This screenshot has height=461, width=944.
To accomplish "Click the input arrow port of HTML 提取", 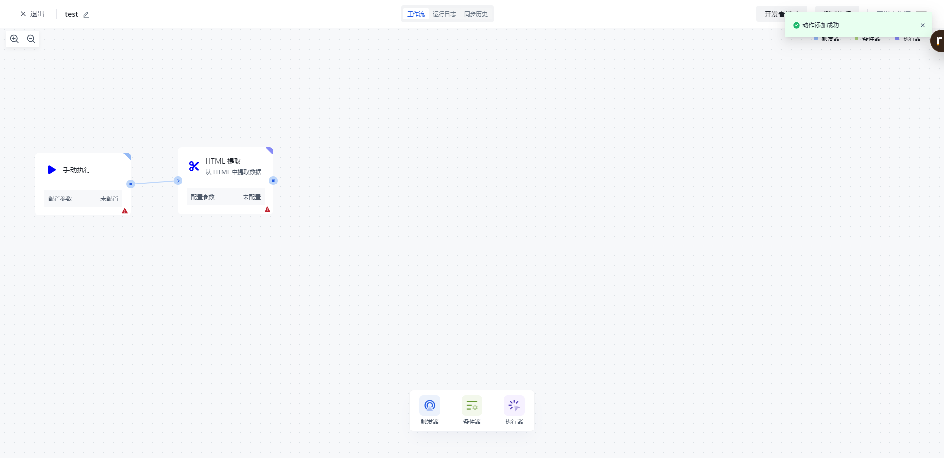I will click(x=178, y=181).
